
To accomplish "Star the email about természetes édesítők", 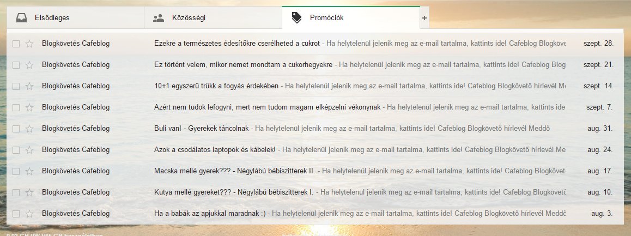I will 29,44.
